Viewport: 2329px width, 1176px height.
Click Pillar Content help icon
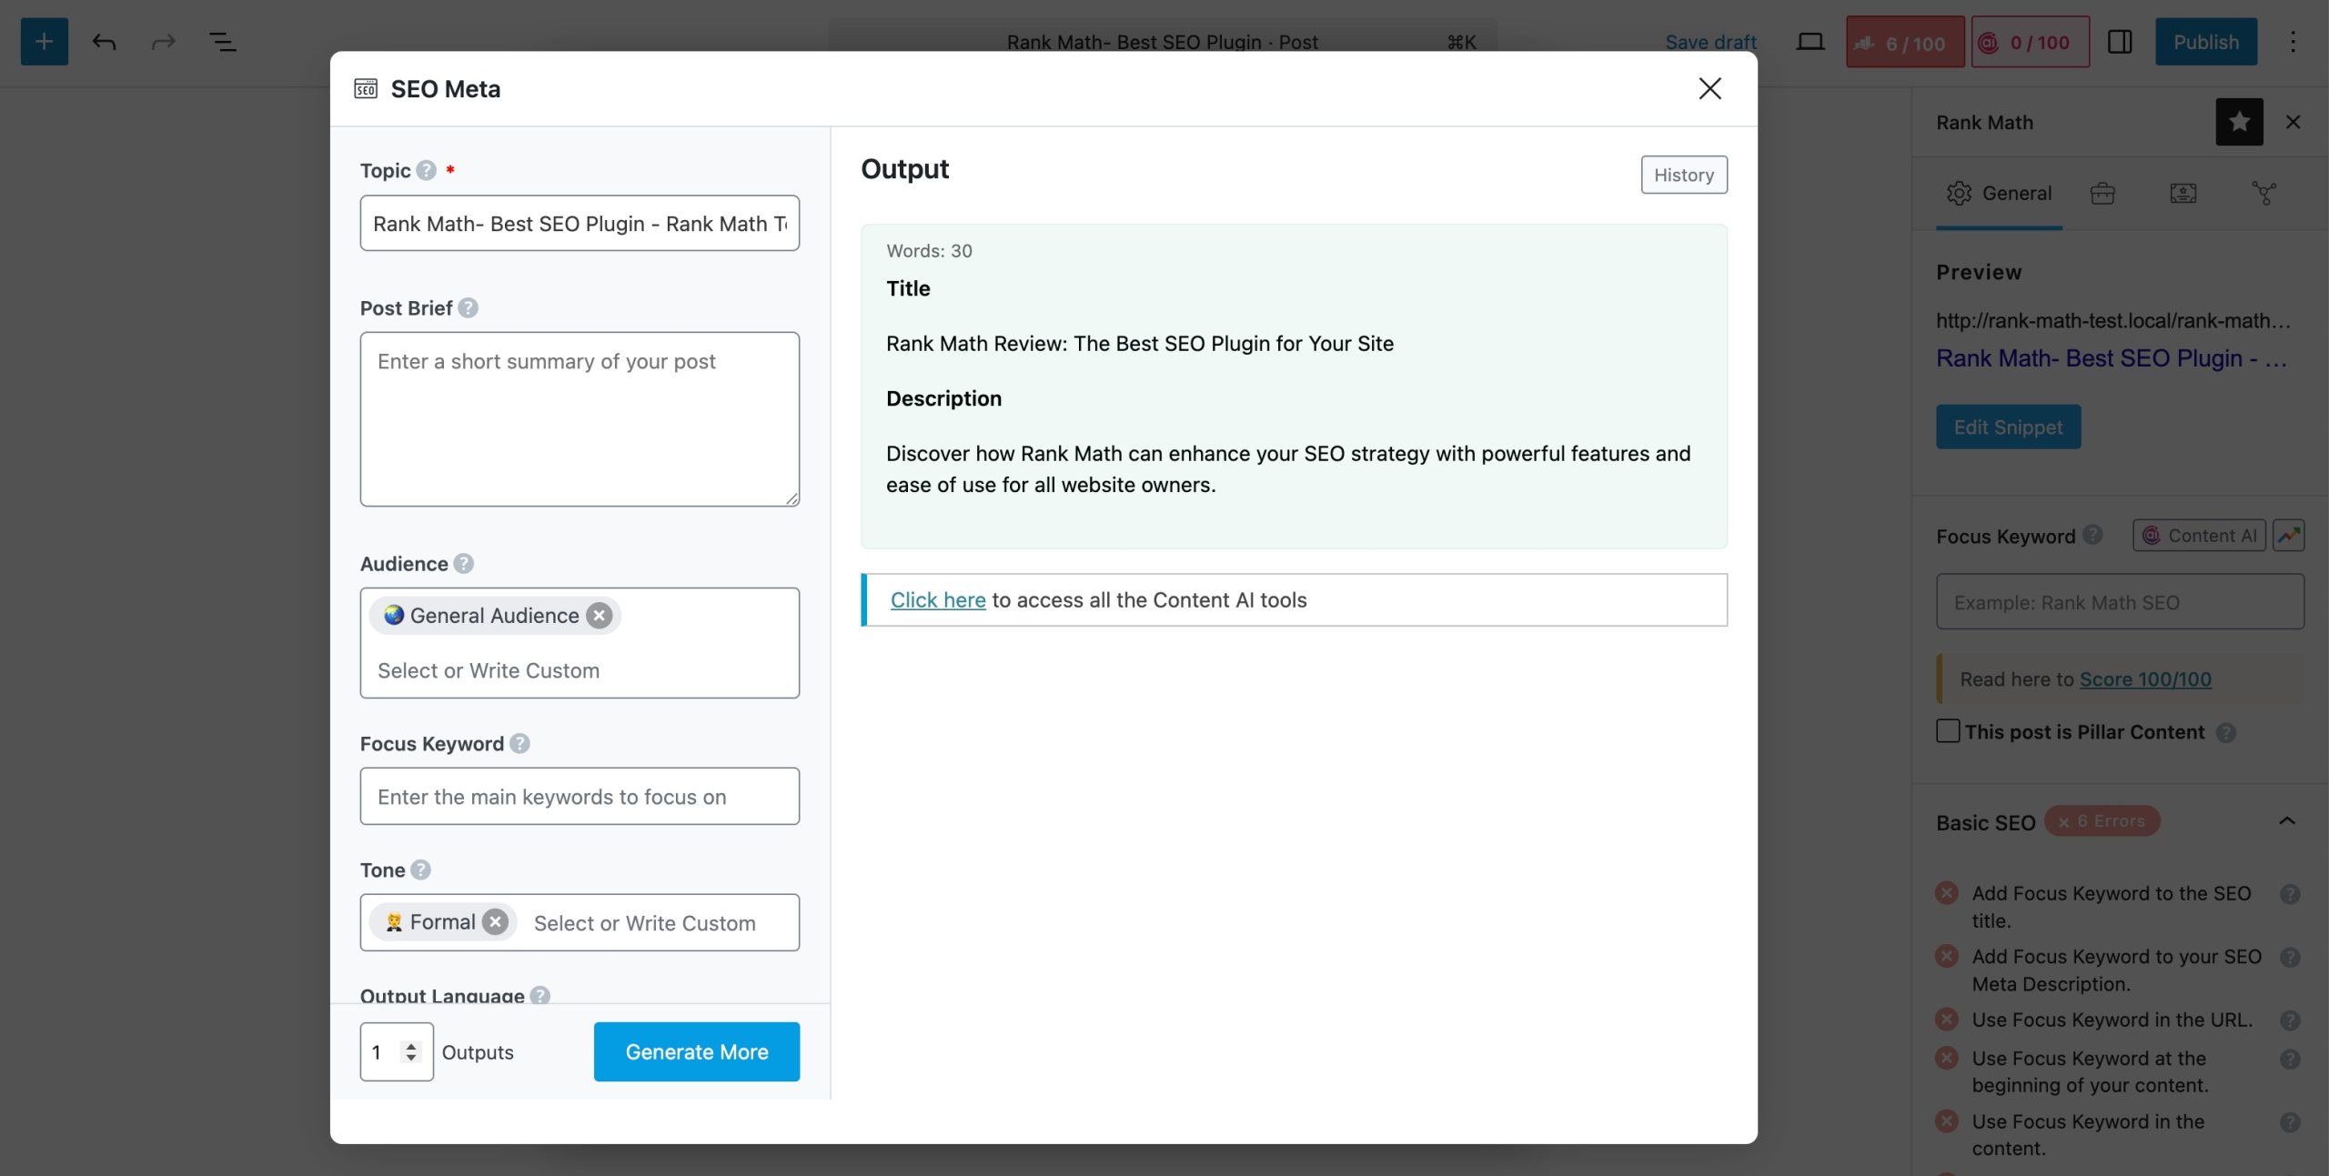2226,733
